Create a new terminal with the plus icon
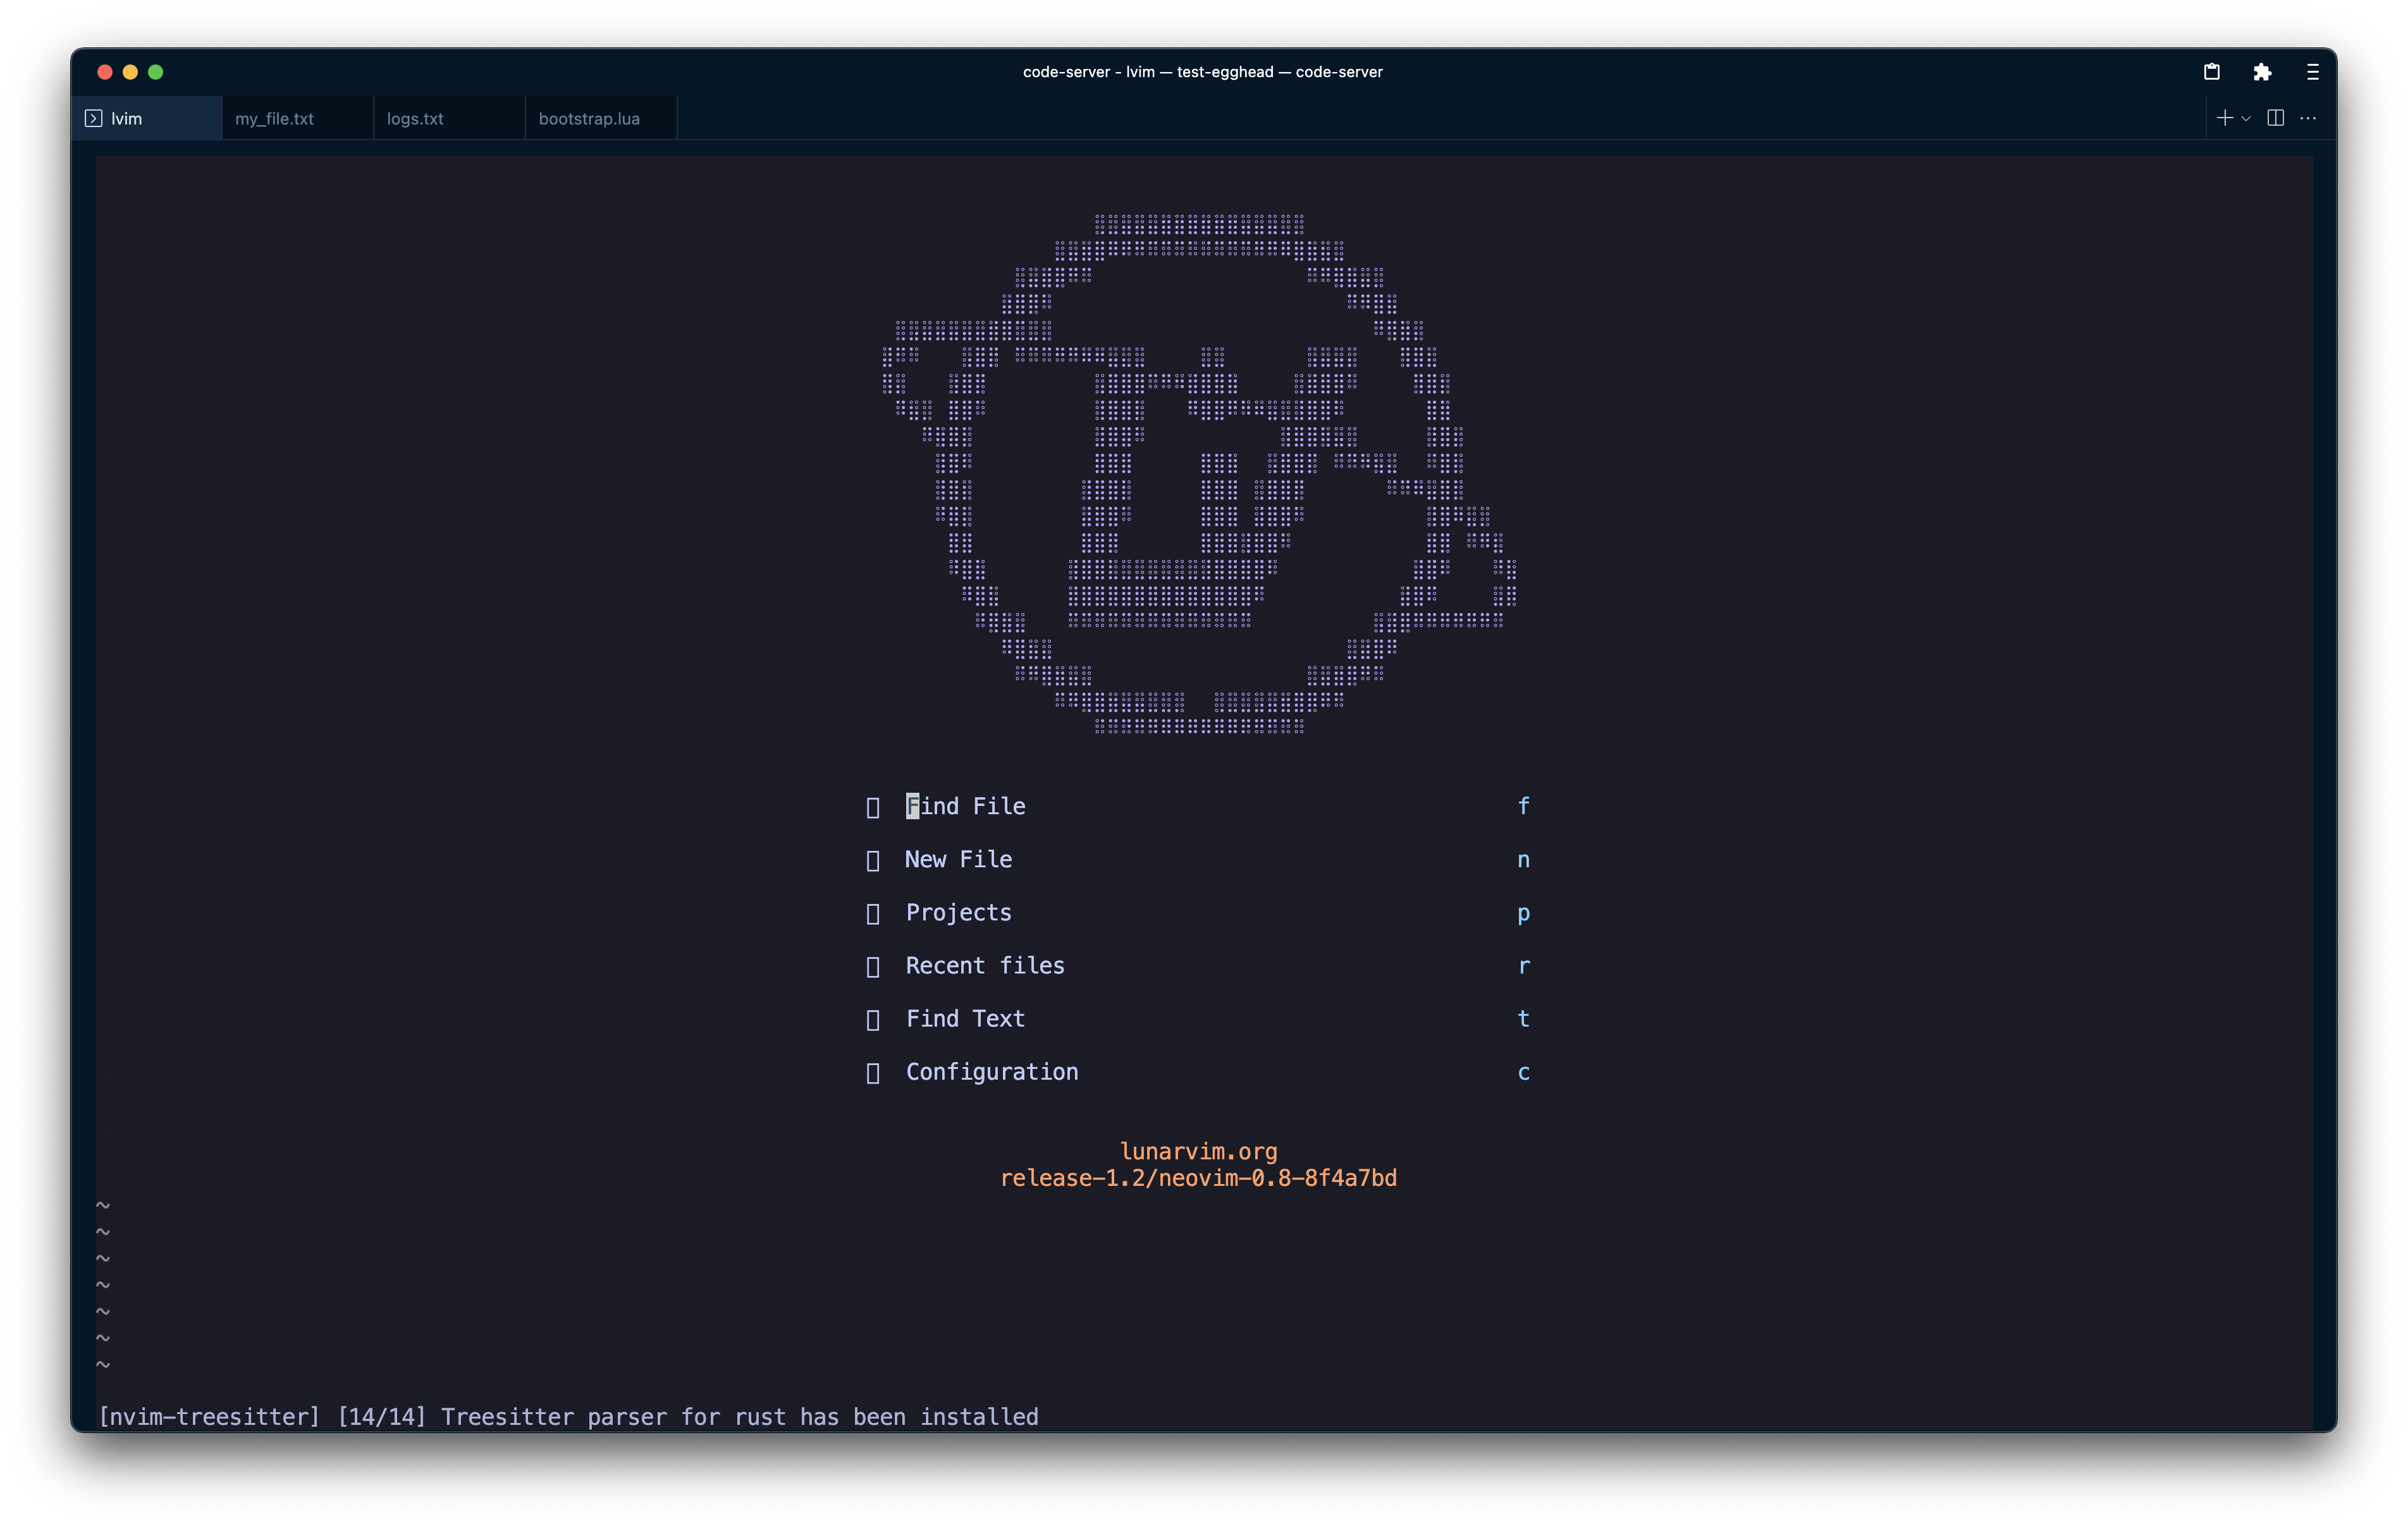This screenshot has width=2408, height=1526. point(2224,118)
